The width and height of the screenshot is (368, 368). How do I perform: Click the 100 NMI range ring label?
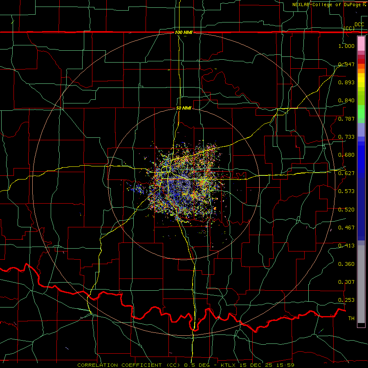(x=184, y=32)
